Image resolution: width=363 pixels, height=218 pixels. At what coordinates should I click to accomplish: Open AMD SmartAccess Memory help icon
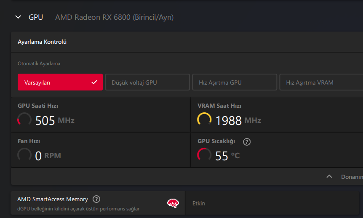(x=96, y=199)
